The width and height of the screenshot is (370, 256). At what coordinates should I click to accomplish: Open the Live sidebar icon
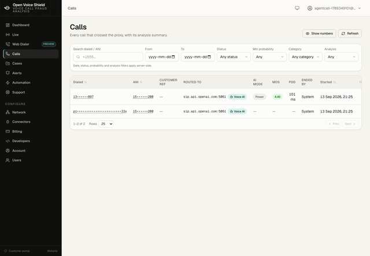click(x=8, y=35)
